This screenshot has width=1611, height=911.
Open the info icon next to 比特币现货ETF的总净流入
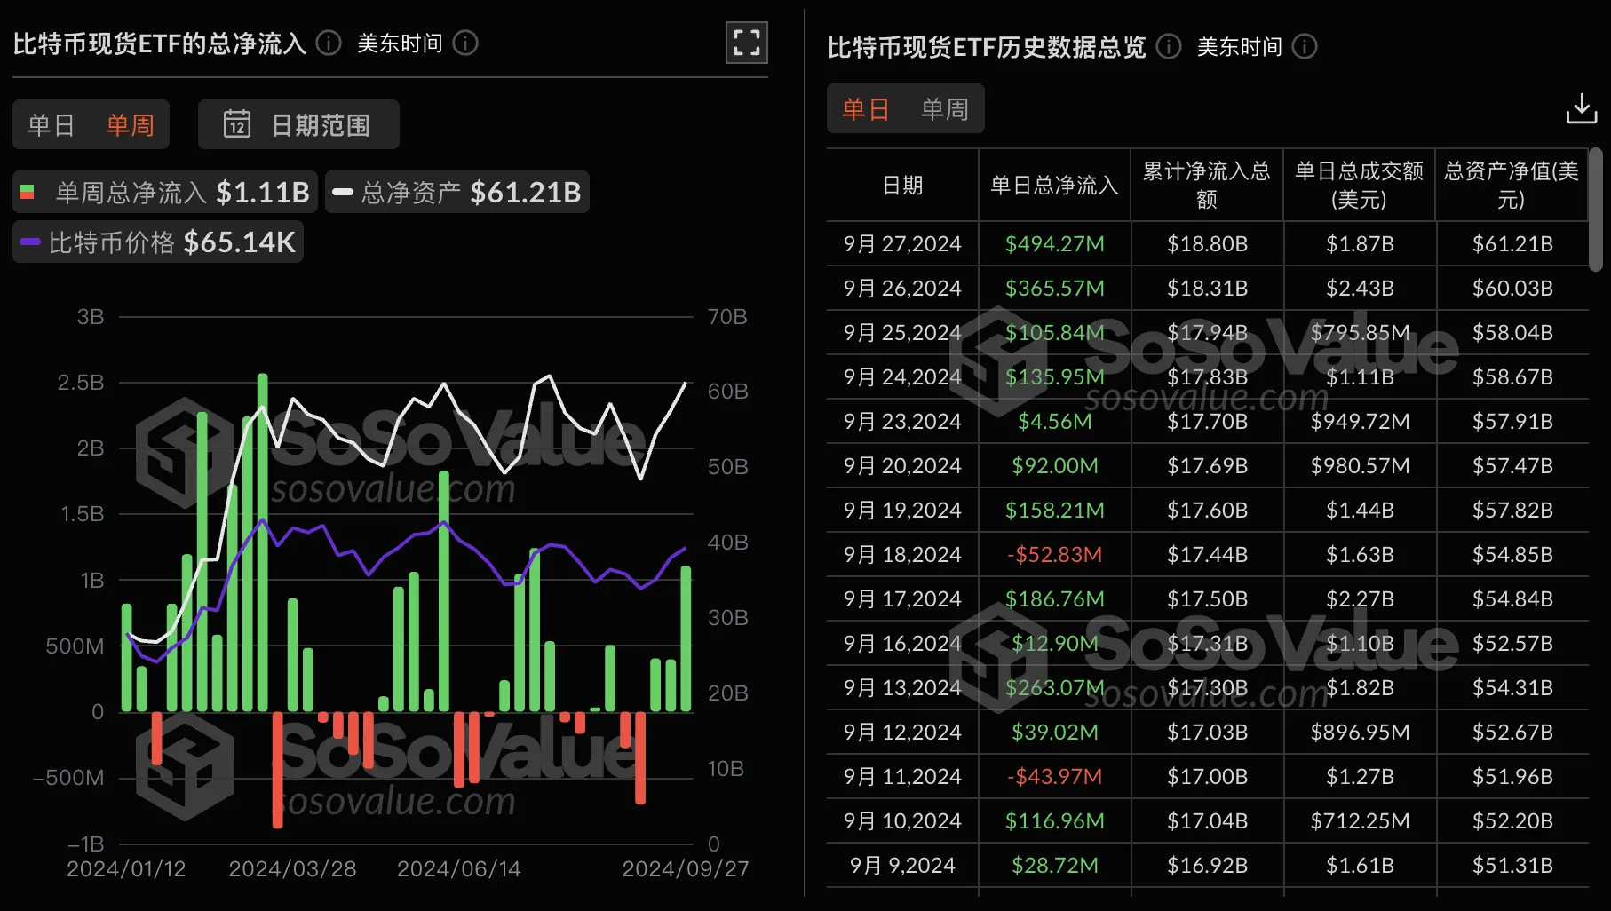click(x=327, y=42)
